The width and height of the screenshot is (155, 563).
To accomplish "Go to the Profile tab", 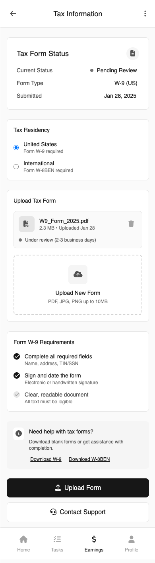I will tap(132, 544).
